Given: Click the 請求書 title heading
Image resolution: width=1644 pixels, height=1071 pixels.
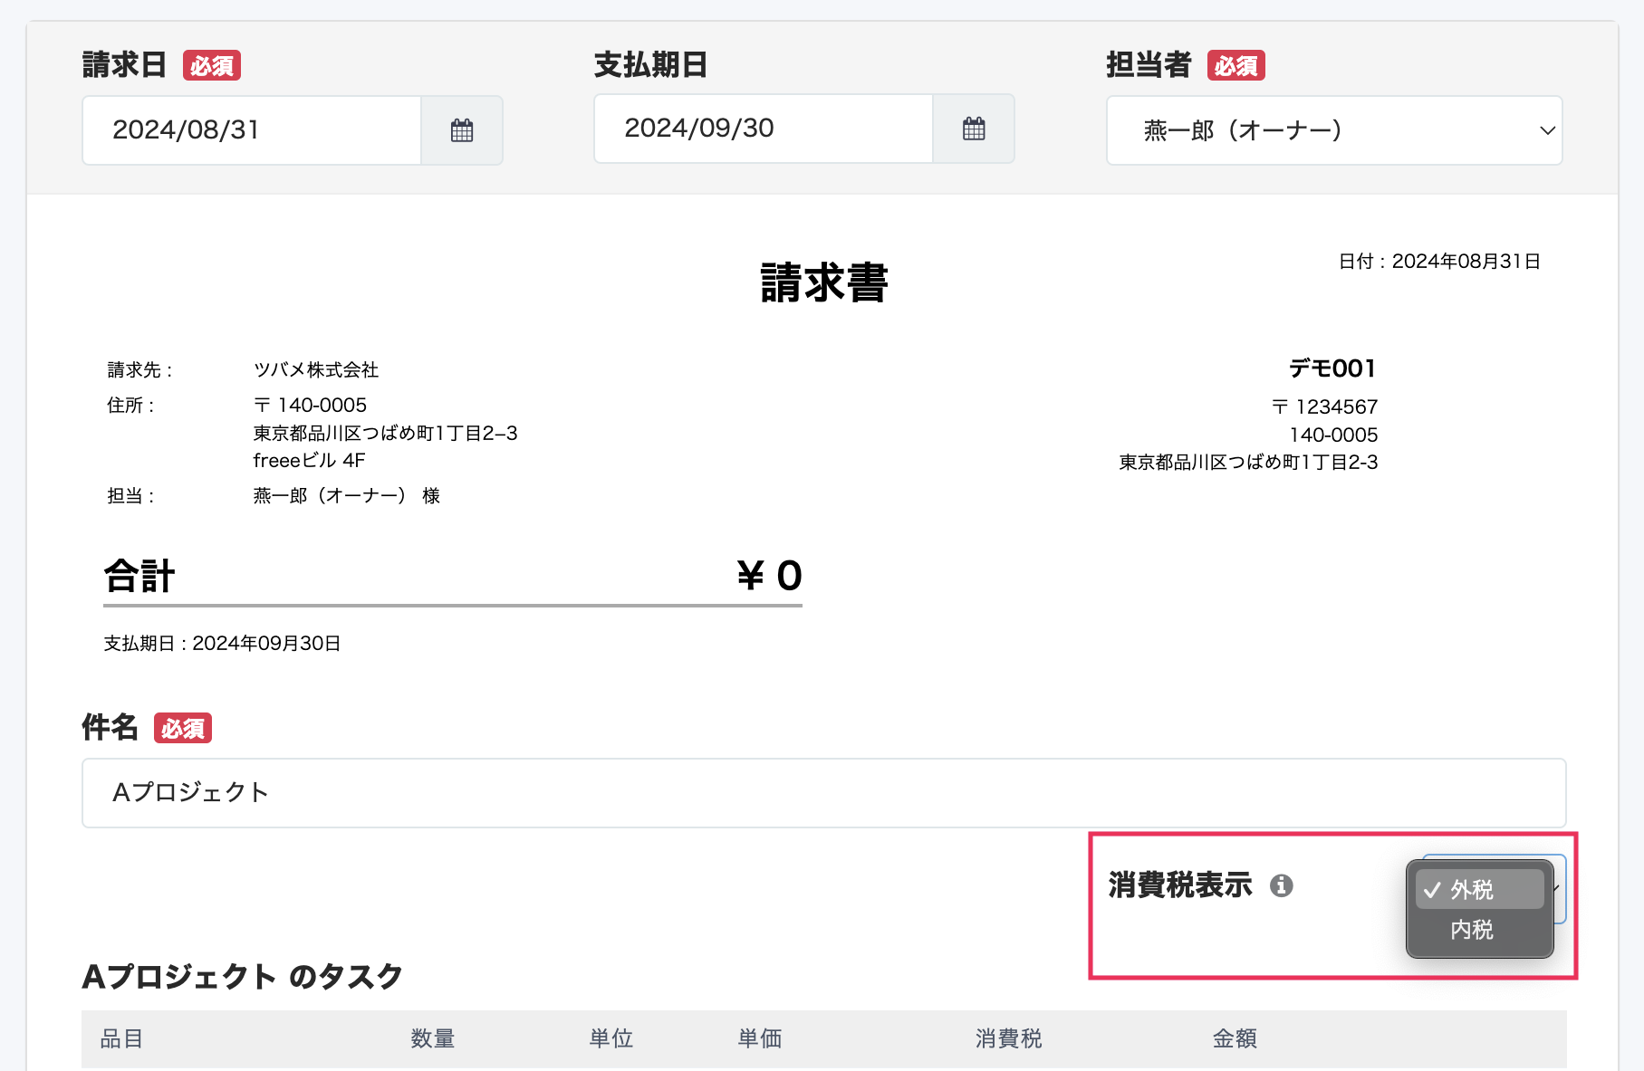Looking at the screenshot, I should [x=824, y=282].
